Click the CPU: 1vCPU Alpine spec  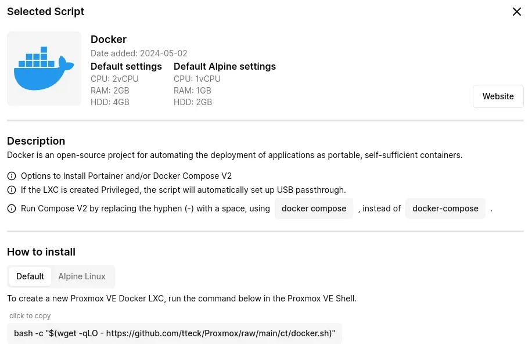(x=197, y=78)
